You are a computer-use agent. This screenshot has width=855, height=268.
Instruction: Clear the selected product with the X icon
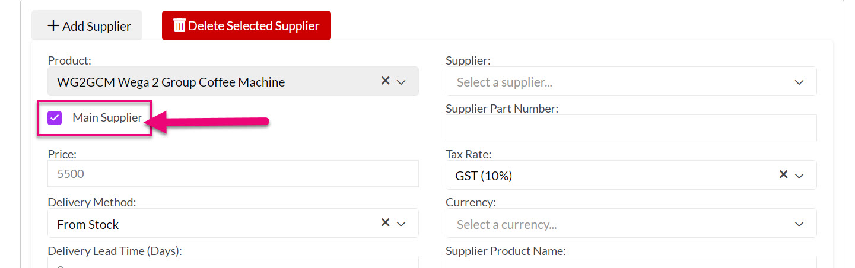[x=385, y=81]
